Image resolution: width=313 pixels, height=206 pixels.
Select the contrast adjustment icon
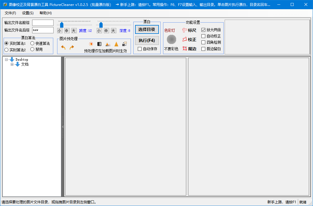click(99, 44)
